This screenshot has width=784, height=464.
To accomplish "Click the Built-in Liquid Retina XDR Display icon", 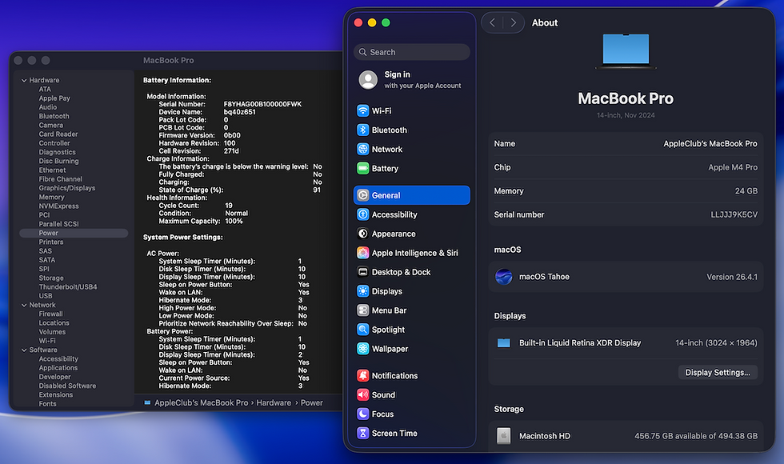I will tap(503, 343).
